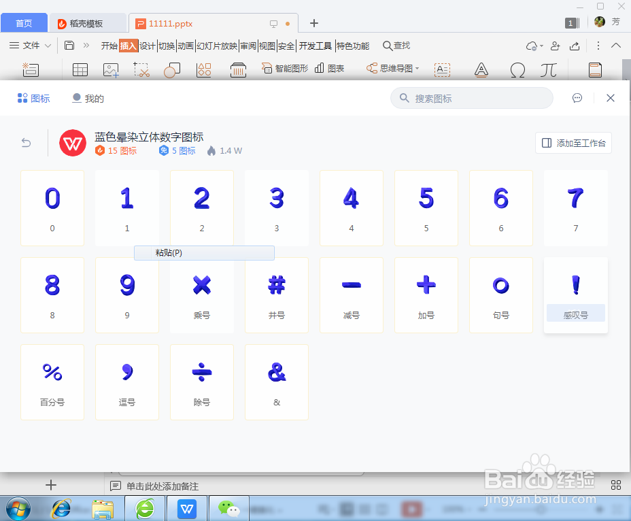Open Windows Start button
Screen dimensions: 631x521
point(18,509)
